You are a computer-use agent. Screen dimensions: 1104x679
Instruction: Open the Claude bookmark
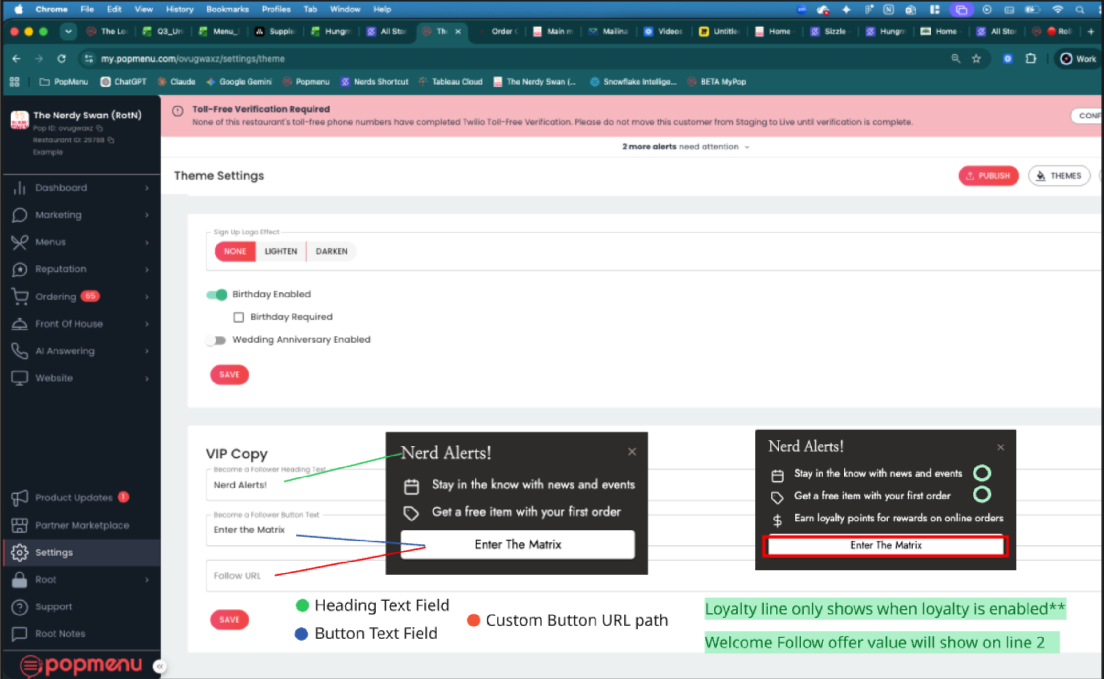pos(176,82)
